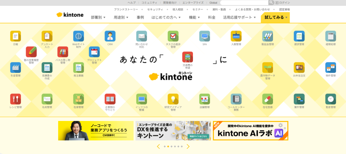Open the 店舗管理 storefront icon
Image resolution: width=346 pixels, height=154 pixels.
click(204, 99)
